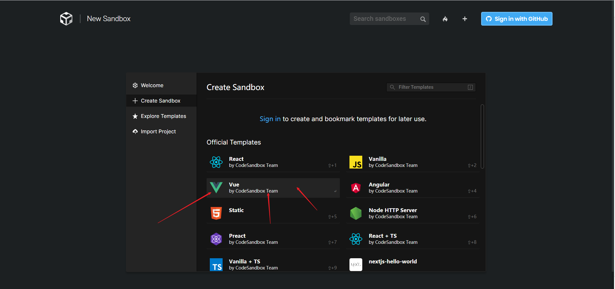
Task: Choose the Vue template name
Action: [x=234, y=185]
